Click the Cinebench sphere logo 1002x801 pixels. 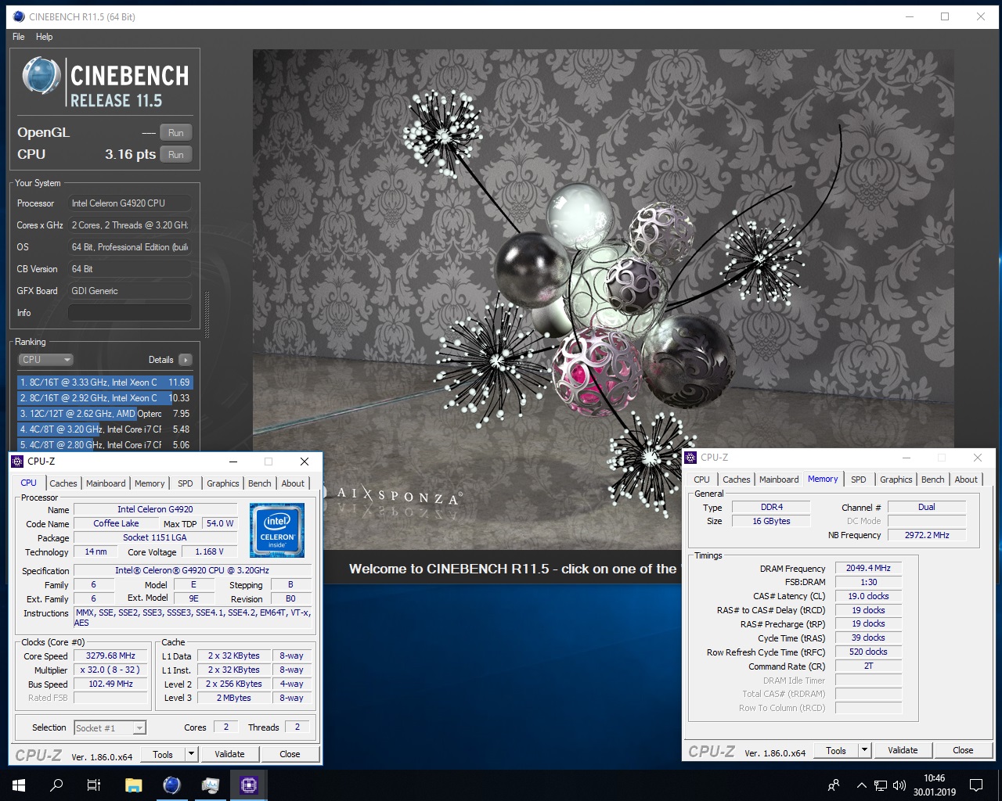pos(42,76)
